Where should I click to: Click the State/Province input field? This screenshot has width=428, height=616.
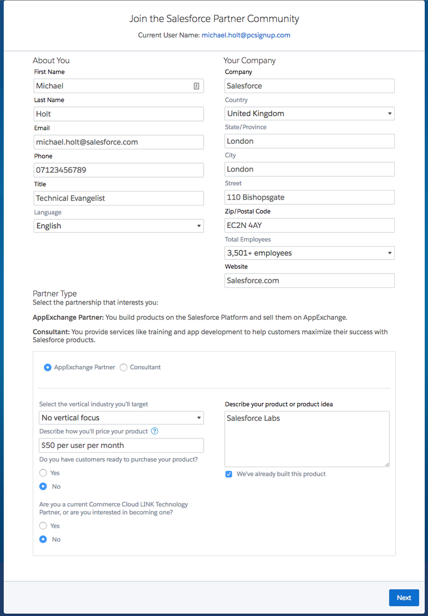(309, 141)
